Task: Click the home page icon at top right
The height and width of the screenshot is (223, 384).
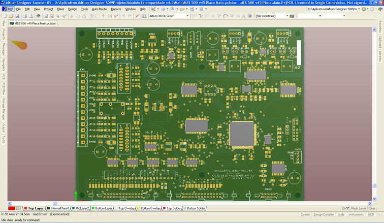Action: coord(380,9)
